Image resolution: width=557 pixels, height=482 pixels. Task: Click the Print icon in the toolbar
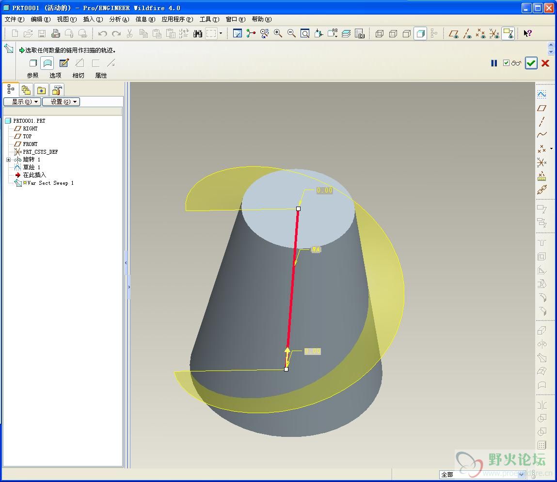pos(55,34)
